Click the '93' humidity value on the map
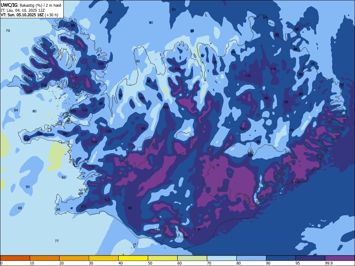This screenshot has height=266, width=355. 174,10
